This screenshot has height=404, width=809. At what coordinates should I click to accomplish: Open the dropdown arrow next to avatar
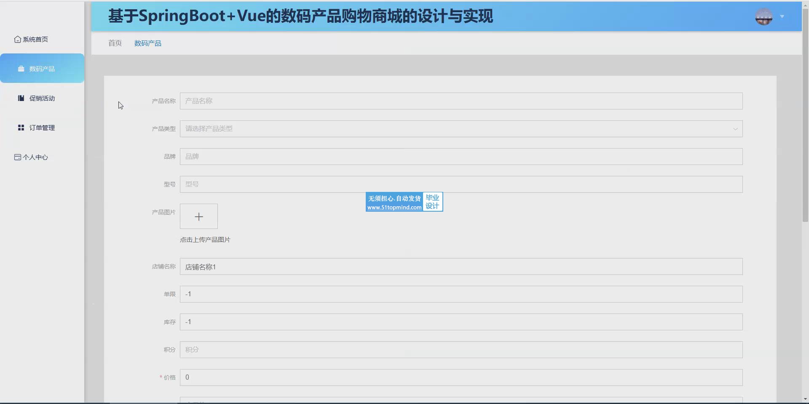782,17
